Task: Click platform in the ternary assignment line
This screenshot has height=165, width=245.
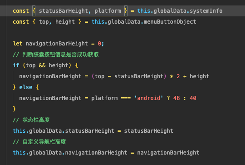Action: (104, 98)
